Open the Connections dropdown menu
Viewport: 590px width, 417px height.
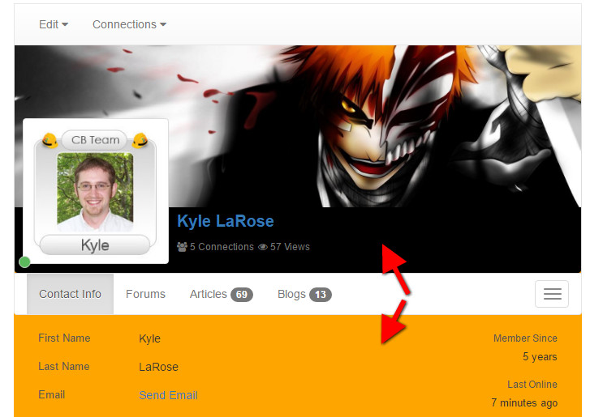[x=129, y=24]
